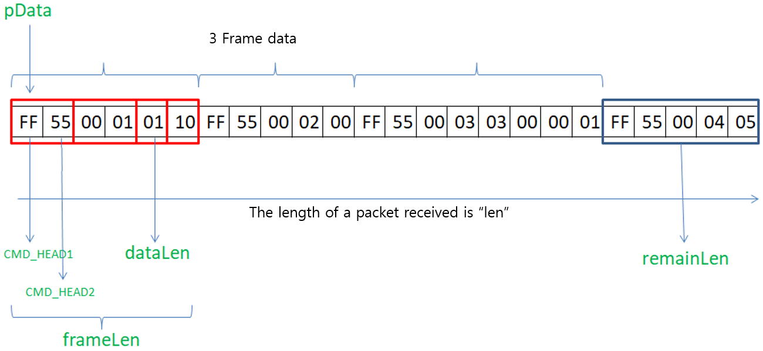This screenshot has width=763, height=351.
Task: Select the remainLen label
Action: click(x=685, y=258)
